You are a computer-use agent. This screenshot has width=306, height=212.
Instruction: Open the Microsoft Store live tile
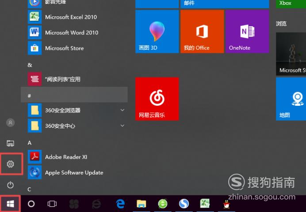[291, 54]
